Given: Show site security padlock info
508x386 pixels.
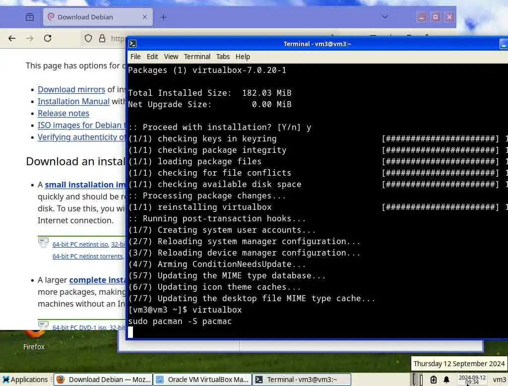Looking at the screenshot, I should [102, 38].
